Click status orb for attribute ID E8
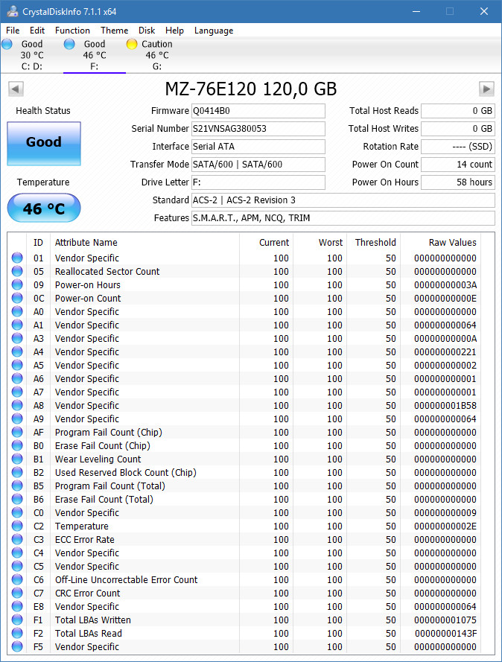This screenshot has width=502, height=662. tap(17, 606)
